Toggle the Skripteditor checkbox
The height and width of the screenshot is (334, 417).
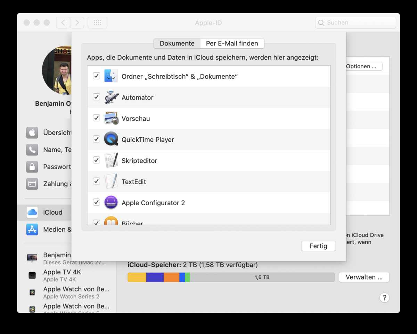97,160
